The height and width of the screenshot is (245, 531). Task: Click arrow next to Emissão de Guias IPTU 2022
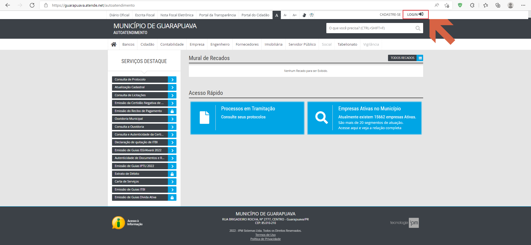(172, 166)
